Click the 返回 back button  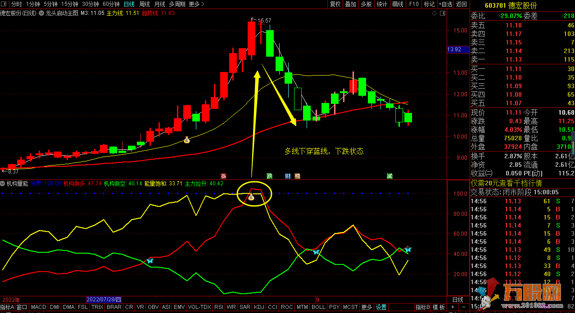(462, 4)
